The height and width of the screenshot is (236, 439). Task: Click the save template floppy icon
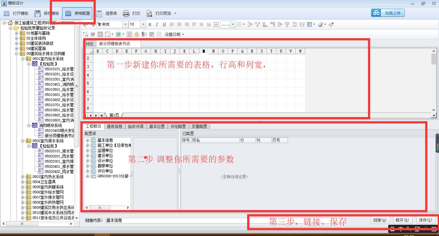(38, 13)
